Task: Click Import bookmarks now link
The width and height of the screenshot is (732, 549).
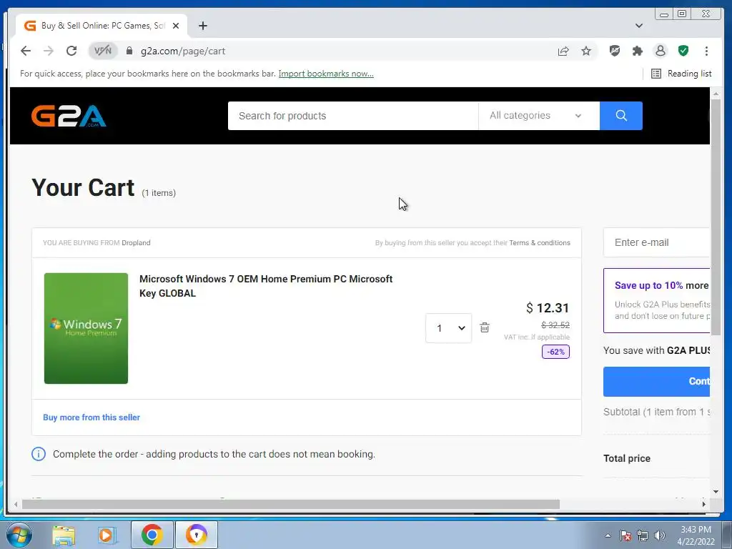Action: [326, 74]
